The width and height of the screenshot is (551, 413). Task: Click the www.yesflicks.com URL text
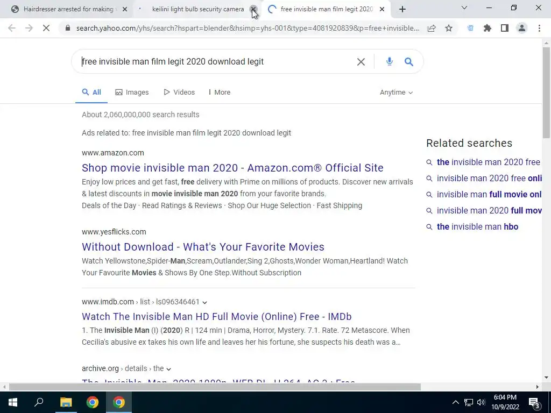114,232
